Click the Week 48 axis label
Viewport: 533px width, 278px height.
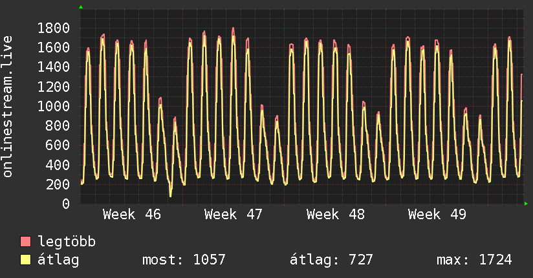[336, 215]
